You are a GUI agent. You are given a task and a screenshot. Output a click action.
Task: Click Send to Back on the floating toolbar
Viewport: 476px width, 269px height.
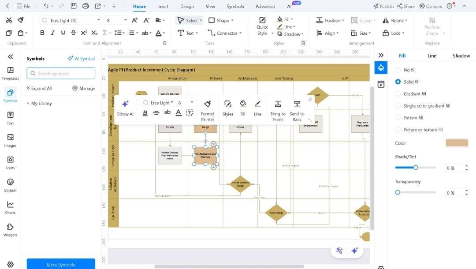pos(297,109)
